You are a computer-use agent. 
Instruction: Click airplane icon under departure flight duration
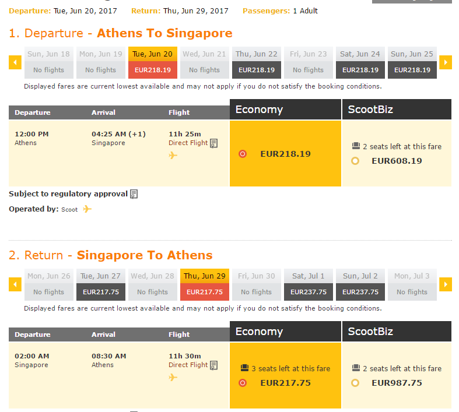(x=173, y=155)
